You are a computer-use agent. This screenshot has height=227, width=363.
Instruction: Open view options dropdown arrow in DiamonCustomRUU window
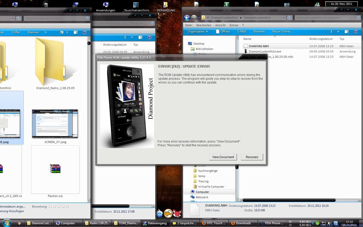point(338,32)
